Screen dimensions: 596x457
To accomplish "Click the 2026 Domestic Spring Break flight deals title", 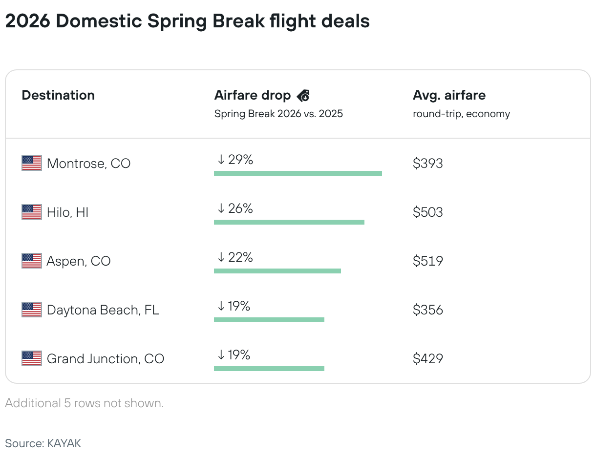I will coord(187,21).
